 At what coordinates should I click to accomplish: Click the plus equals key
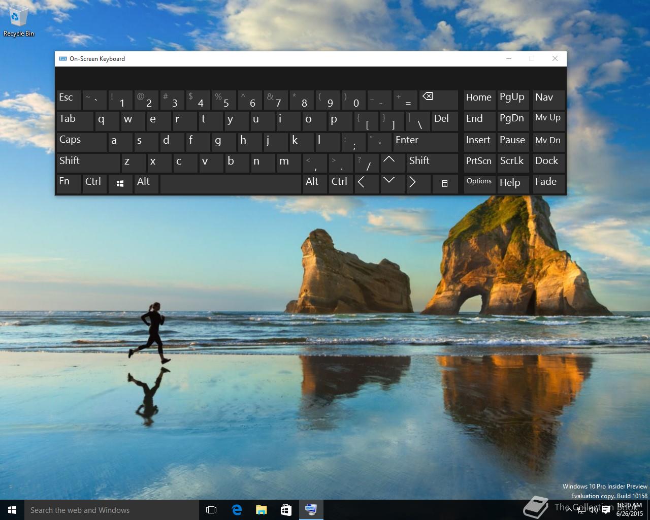405,100
